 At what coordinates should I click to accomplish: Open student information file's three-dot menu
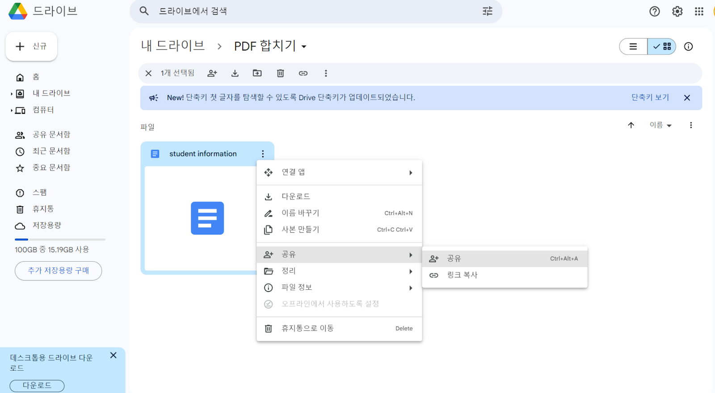[263, 154]
